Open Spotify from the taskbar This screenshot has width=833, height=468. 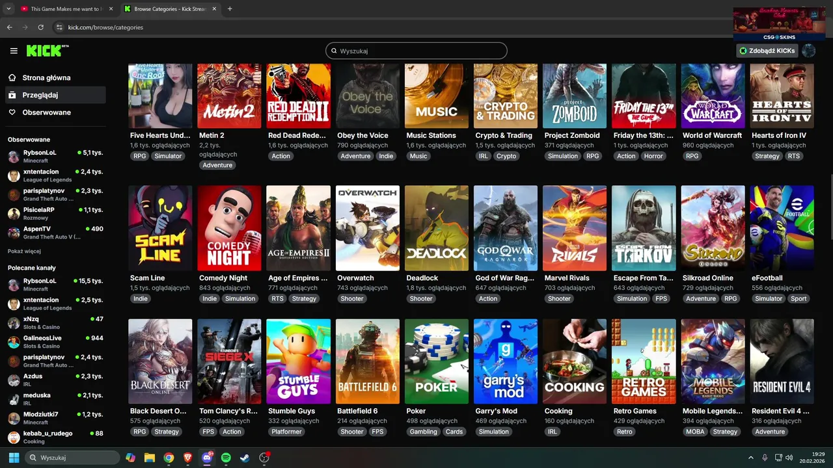coord(226,458)
